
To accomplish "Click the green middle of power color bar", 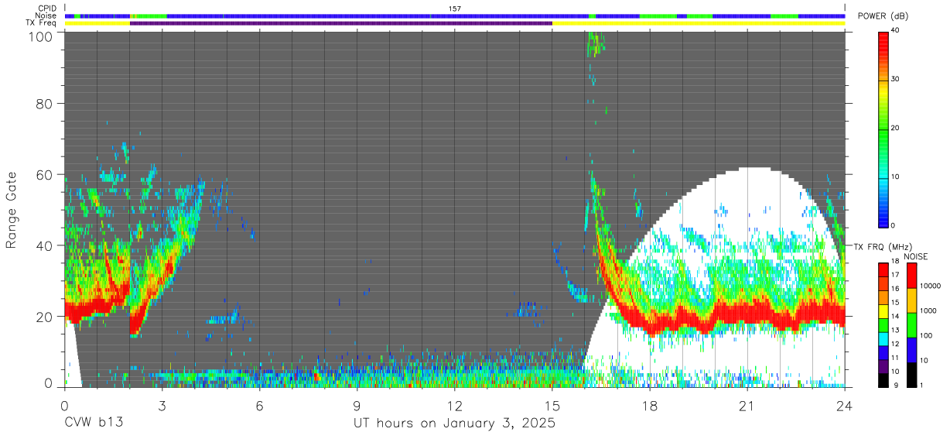I will coord(883,128).
